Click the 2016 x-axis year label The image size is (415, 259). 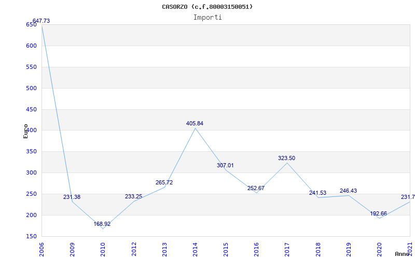click(x=256, y=249)
